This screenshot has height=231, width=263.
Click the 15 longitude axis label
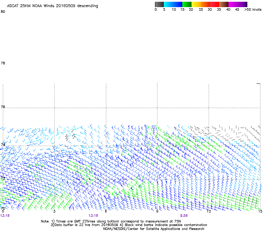[x=260, y=211]
